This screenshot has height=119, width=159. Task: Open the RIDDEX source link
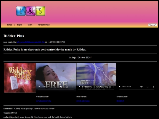[120, 101]
